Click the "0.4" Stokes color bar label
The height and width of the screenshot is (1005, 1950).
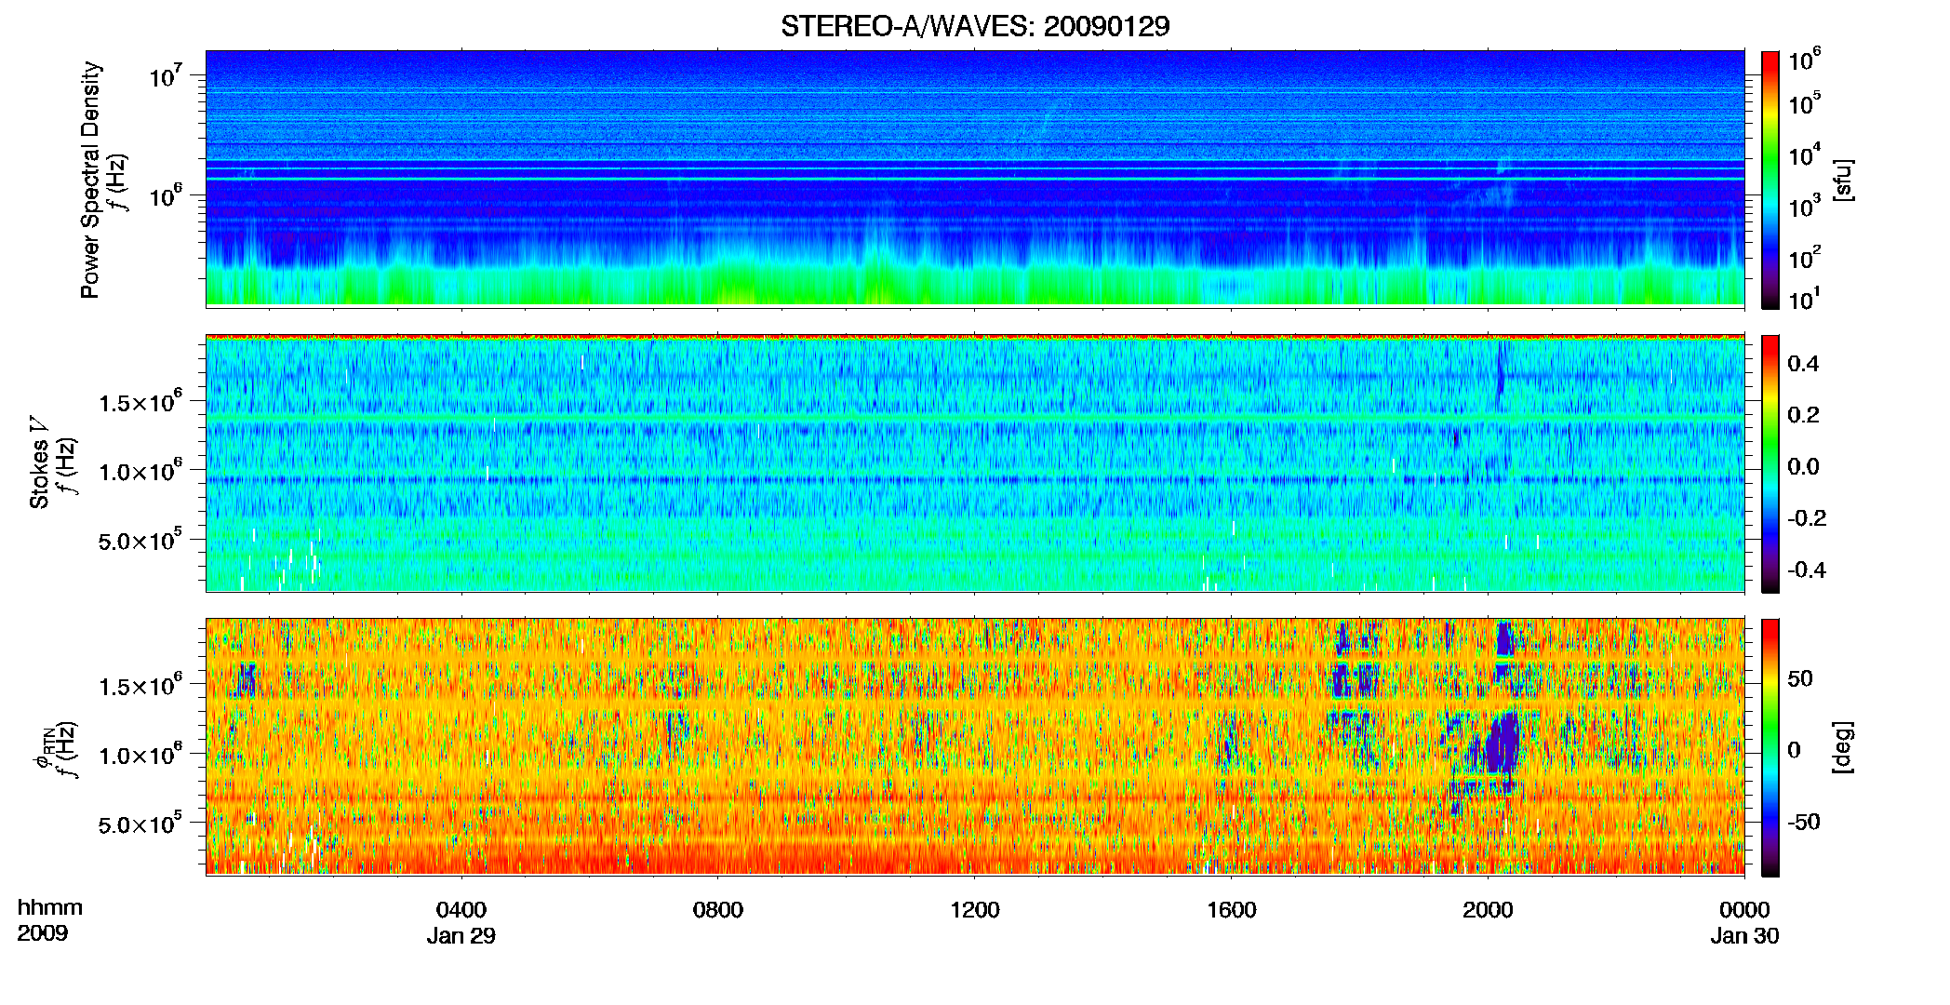pos(1804,364)
